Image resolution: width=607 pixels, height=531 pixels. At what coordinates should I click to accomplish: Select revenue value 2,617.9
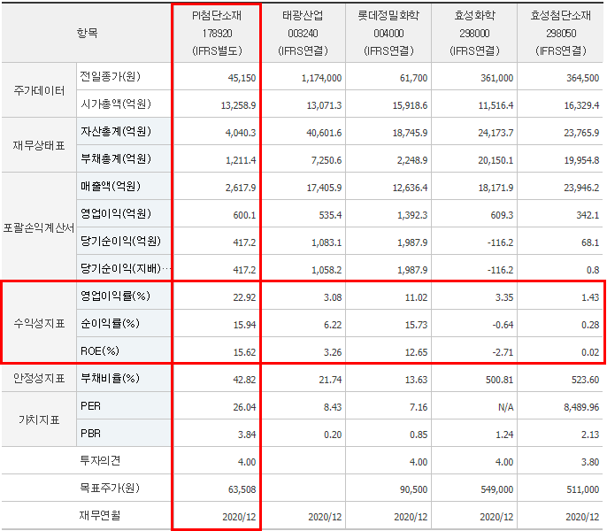tap(241, 188)
